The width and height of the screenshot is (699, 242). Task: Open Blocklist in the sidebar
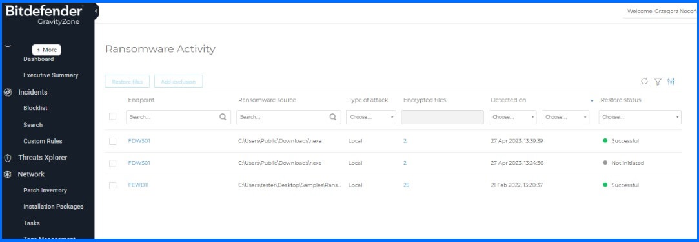click(x=35, y=108)
